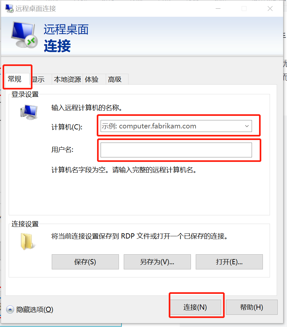Click the computer icon in 登录设置
The height and width of the screenshot is (327, 287).
point(29,112)
